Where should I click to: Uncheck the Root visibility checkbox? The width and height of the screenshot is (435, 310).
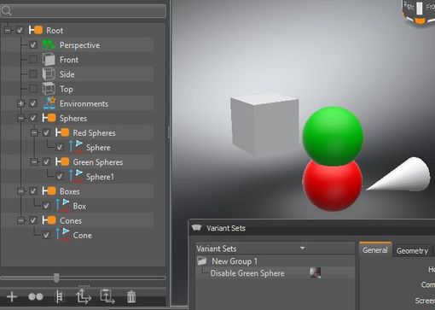click(20, 30)
